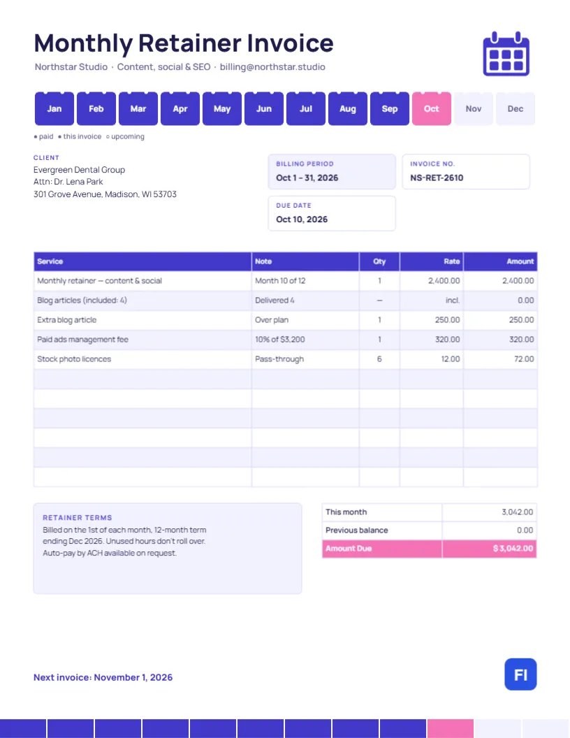Select the Mar month tile
The width and height of the screenshot is (570, 738).
tap(138, 109)
